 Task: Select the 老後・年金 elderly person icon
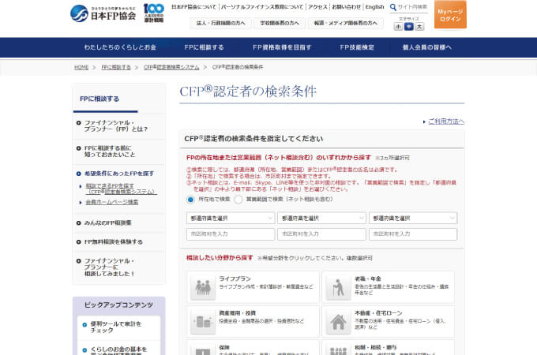338,287
